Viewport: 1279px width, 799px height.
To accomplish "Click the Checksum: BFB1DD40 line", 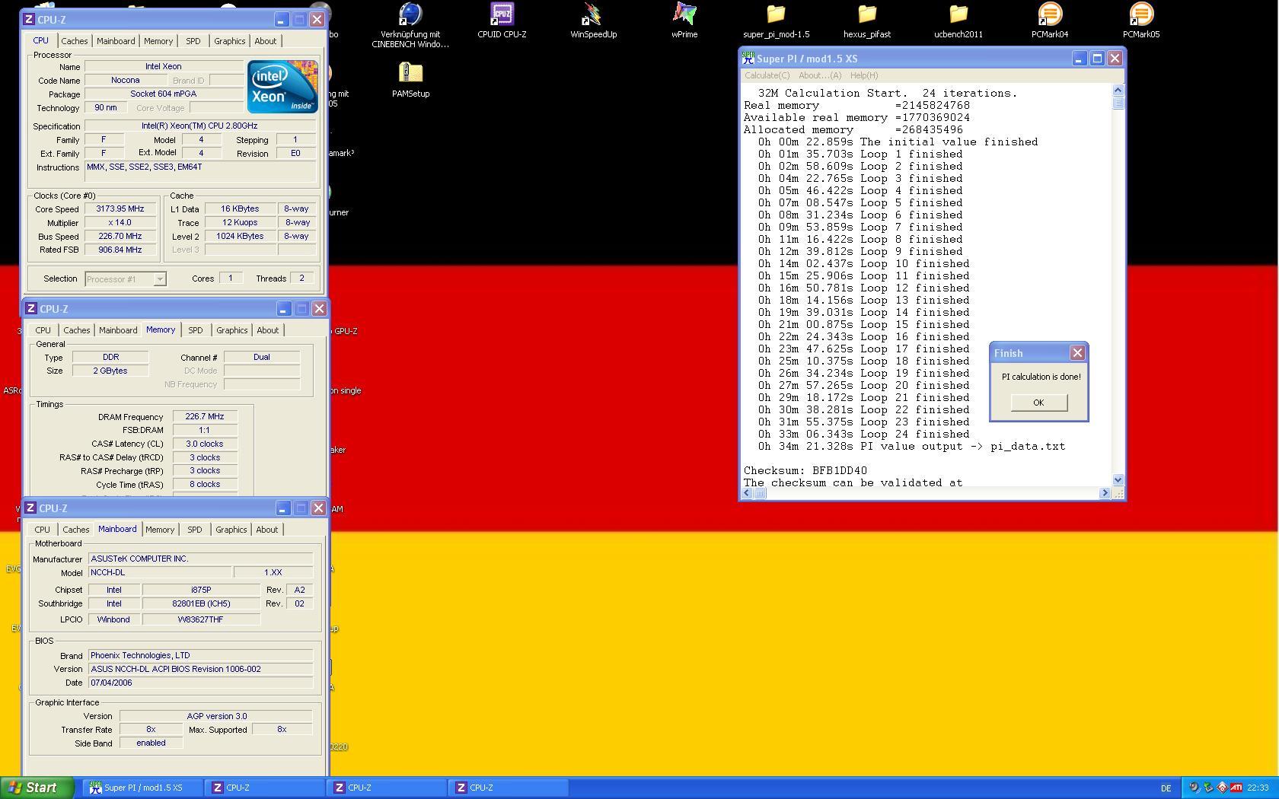I will (805, 470).
